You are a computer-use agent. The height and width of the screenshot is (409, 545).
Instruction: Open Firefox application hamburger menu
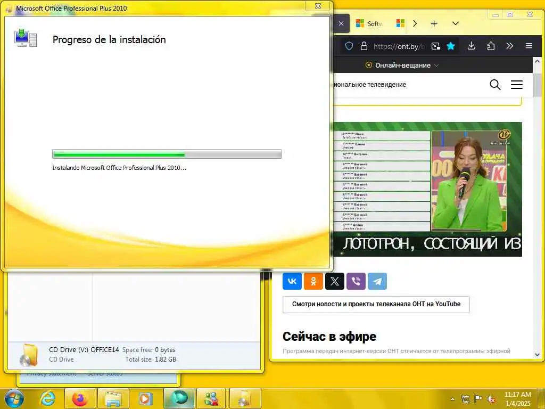tap(529, 46)
